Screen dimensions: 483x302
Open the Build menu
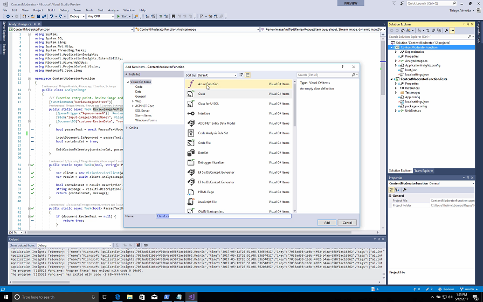click(x=51, y=10)
